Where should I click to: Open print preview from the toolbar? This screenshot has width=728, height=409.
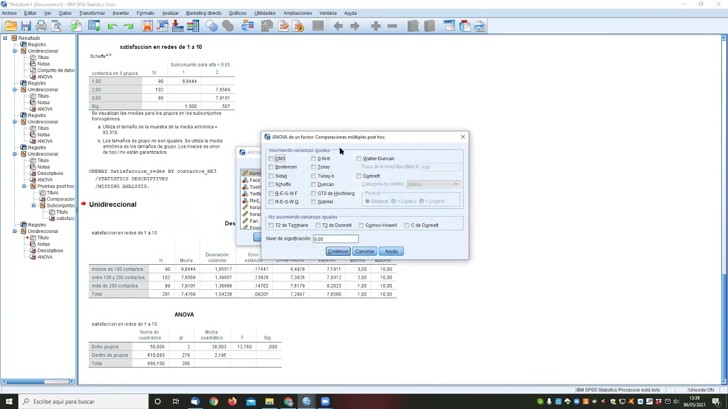(x=56, y=26)
